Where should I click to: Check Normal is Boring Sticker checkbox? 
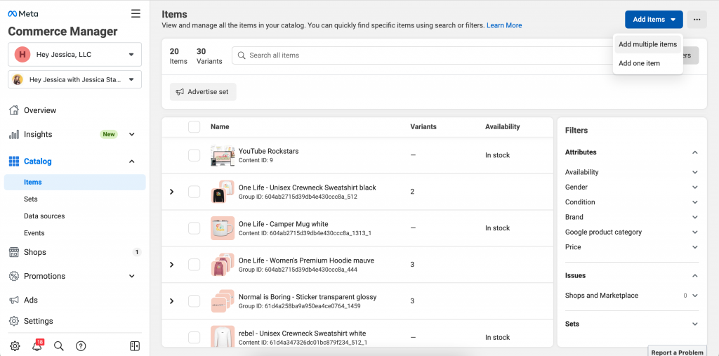point(194,301)
